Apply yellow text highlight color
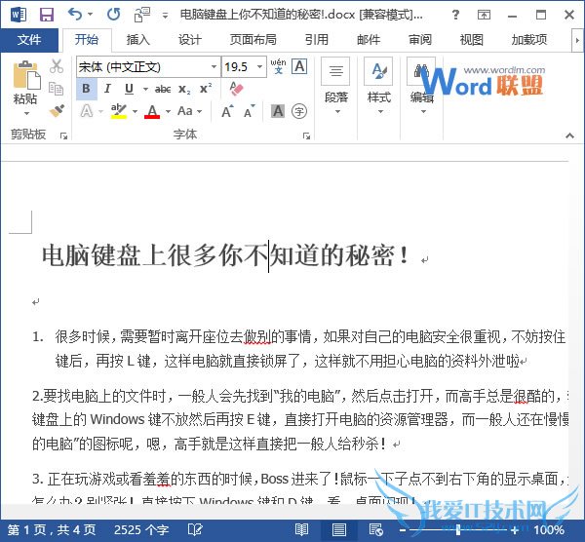This screenshot has height=542, width=585. point(119,111)
